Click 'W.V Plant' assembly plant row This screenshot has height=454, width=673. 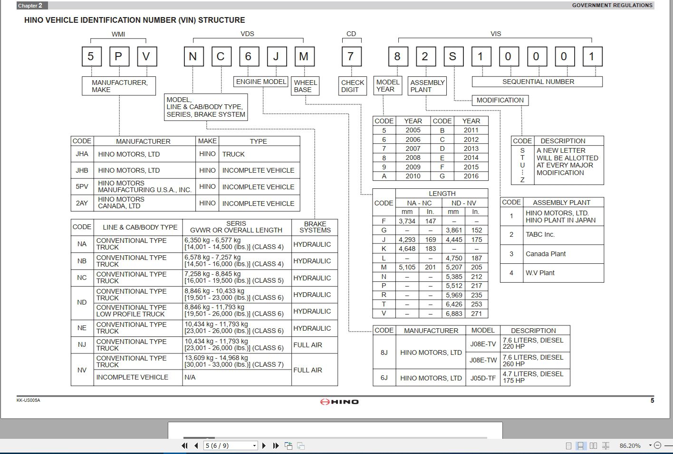click(552, 273)
